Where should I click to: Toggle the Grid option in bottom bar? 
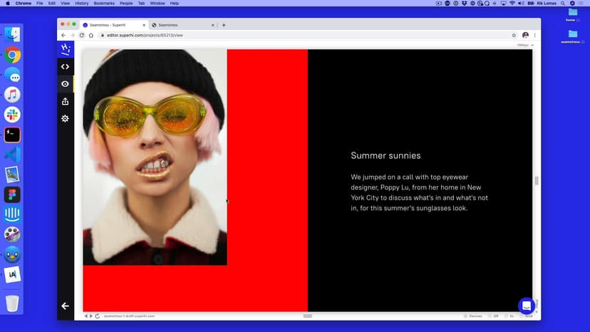(528, 316)
